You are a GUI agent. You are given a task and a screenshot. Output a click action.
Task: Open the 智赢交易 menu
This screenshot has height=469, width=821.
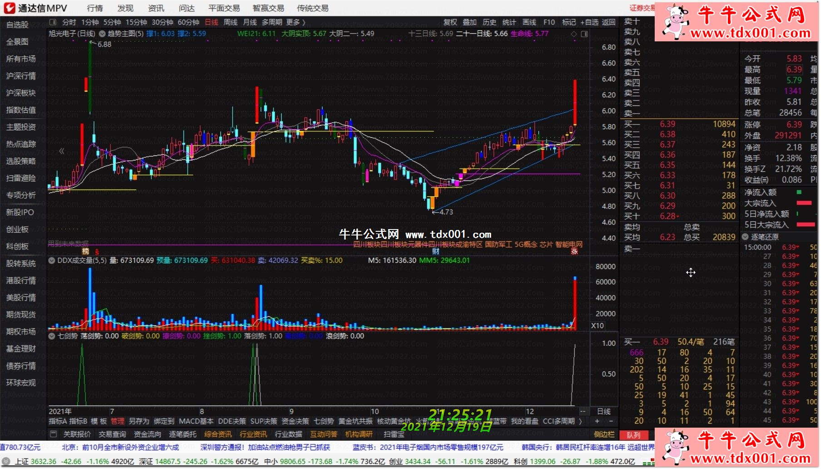tap(269, 8)
